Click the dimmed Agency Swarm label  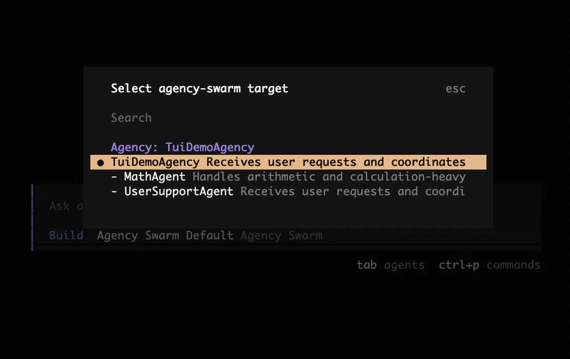282,236
